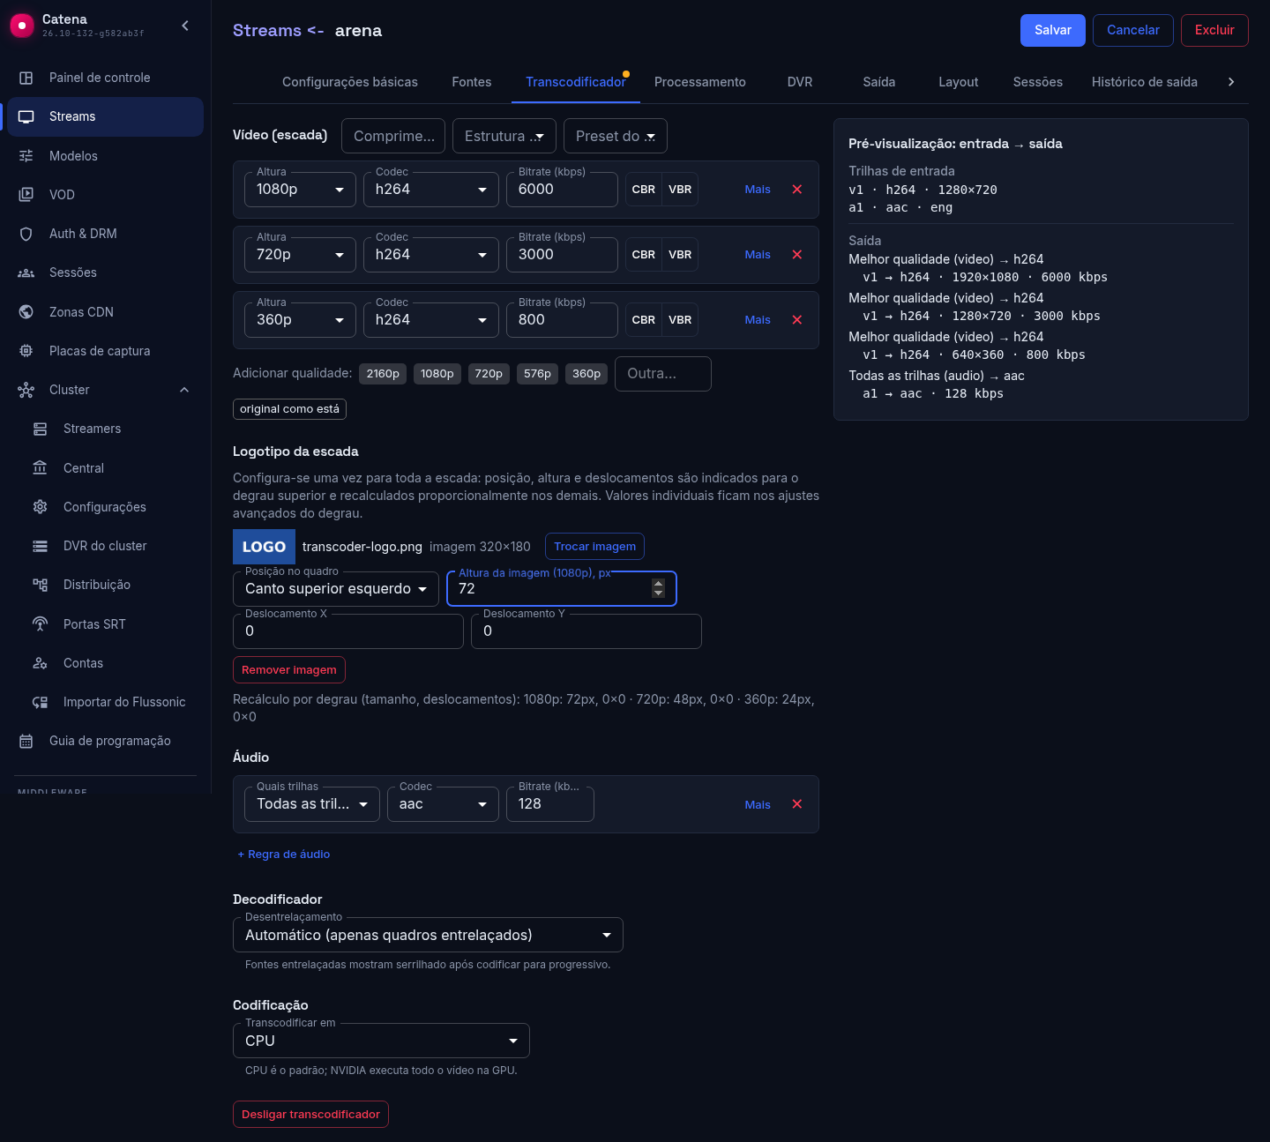Increment logo image height stepper
Viewport: 1270px width, 1142px height.
[x=658, y=584]
